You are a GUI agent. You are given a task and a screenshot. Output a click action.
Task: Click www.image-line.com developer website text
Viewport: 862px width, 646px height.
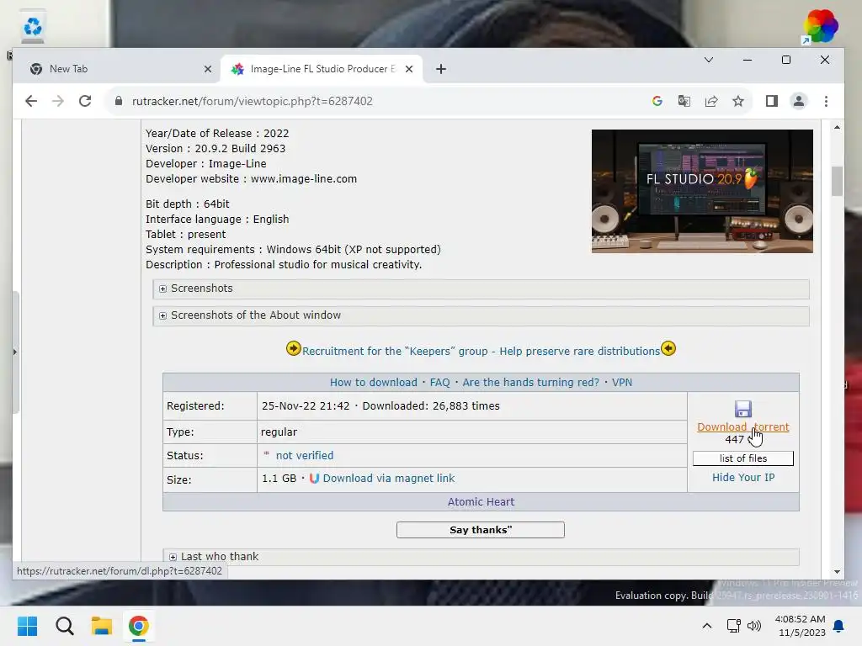(303, 179)
